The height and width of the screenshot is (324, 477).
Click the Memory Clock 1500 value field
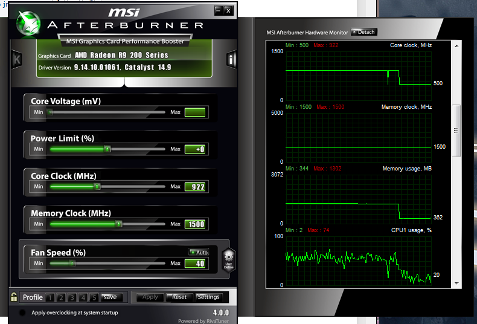pyautogui.click(x=194, y=224)
